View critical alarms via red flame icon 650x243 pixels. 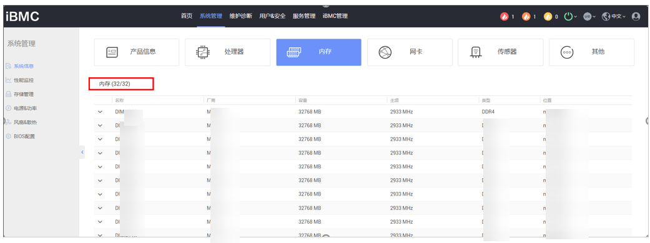(x=505, y=17)
